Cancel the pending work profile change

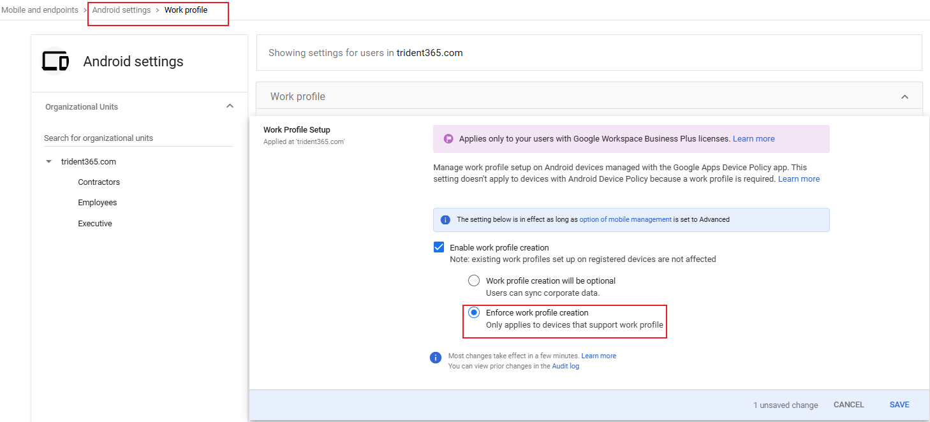click(x=848, y=405)
